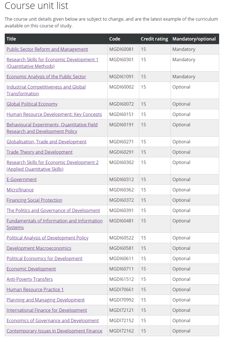
Task: Open Human Resource Development: Key Concepts
Action: click(x=54, y=114)
